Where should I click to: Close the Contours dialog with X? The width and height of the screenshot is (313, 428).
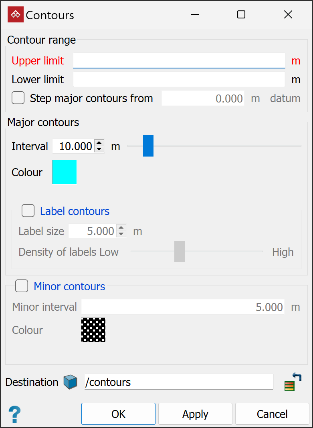tap(288, 15)
